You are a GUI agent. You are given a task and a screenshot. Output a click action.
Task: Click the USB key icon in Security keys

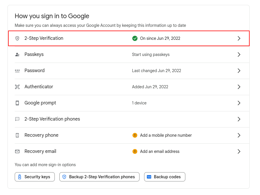(x=20, y=177)
